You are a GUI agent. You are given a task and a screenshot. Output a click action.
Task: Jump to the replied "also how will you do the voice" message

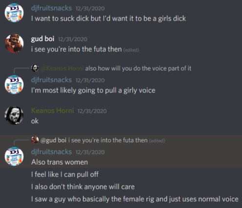point(138,69)
